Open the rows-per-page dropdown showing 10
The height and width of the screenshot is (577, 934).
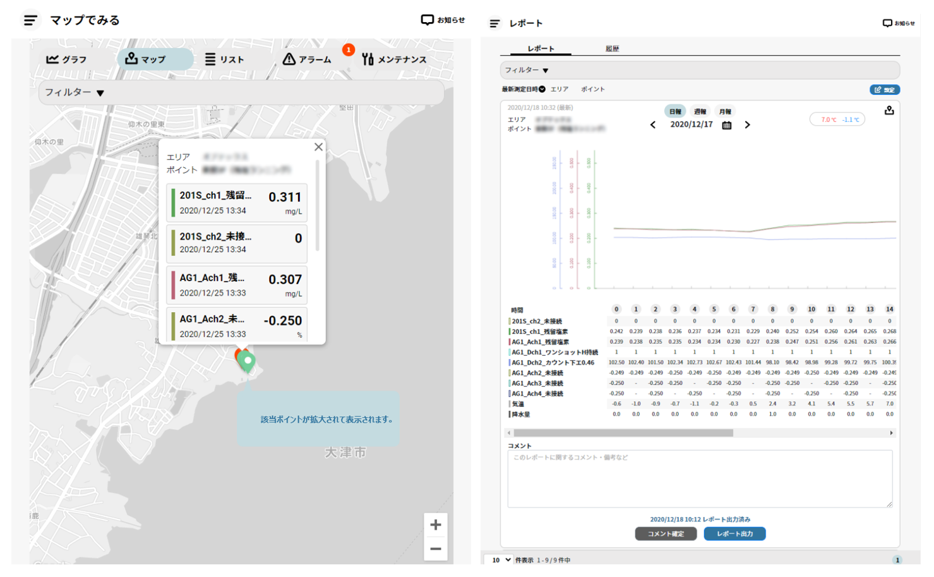point(500,560)
